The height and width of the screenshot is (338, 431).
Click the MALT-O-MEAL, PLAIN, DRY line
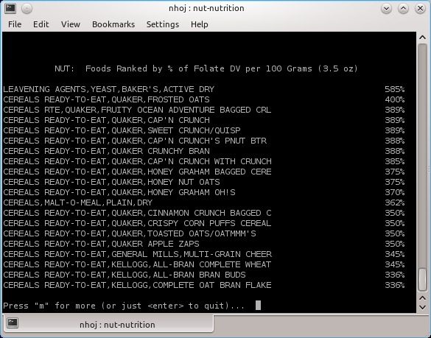pyautogui.click(x=203, y=203)
